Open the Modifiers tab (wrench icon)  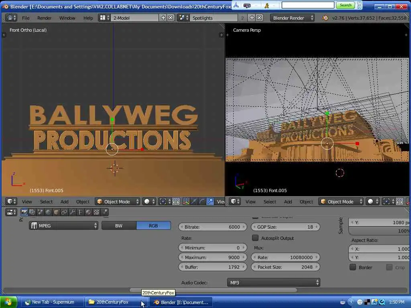coord(72,212)
